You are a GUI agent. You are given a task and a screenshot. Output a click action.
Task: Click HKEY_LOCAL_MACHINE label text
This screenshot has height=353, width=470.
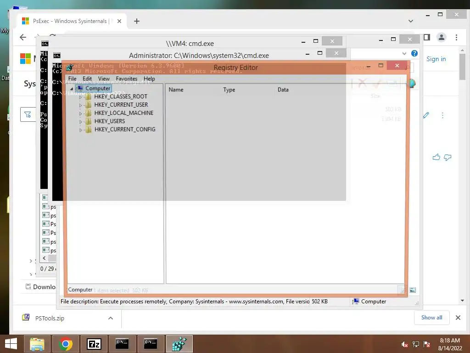[124, 113]
